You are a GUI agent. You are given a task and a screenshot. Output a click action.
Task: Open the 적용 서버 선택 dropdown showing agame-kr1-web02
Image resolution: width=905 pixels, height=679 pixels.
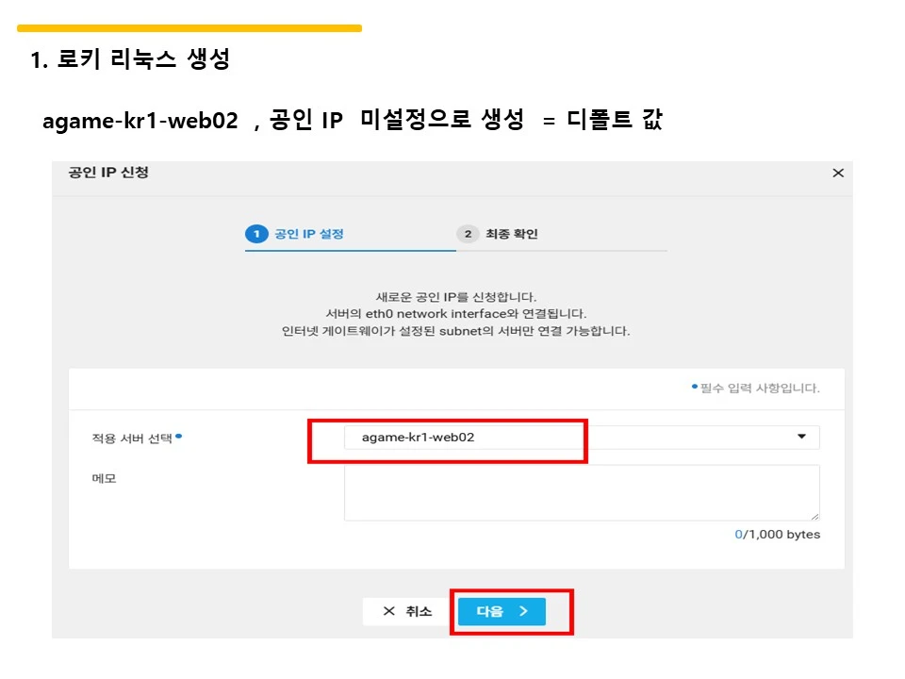click(x=582, y=437)
